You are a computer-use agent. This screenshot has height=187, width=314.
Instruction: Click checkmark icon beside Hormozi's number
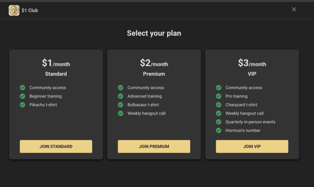pyautogui.click(x=219, y=130)
